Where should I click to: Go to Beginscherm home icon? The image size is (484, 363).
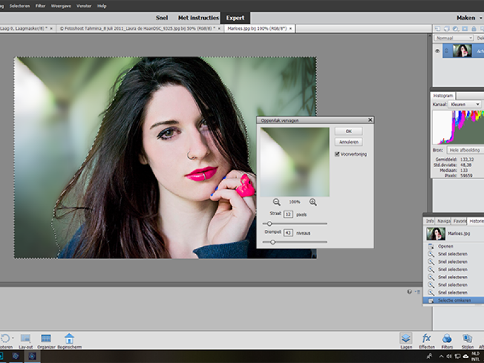(69, 339)
